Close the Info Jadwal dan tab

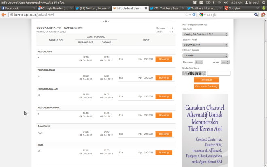click(x=146, y=8)
